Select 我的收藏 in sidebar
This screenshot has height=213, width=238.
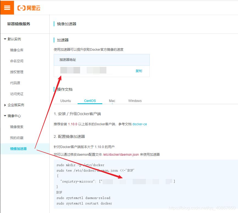[17, 138]
